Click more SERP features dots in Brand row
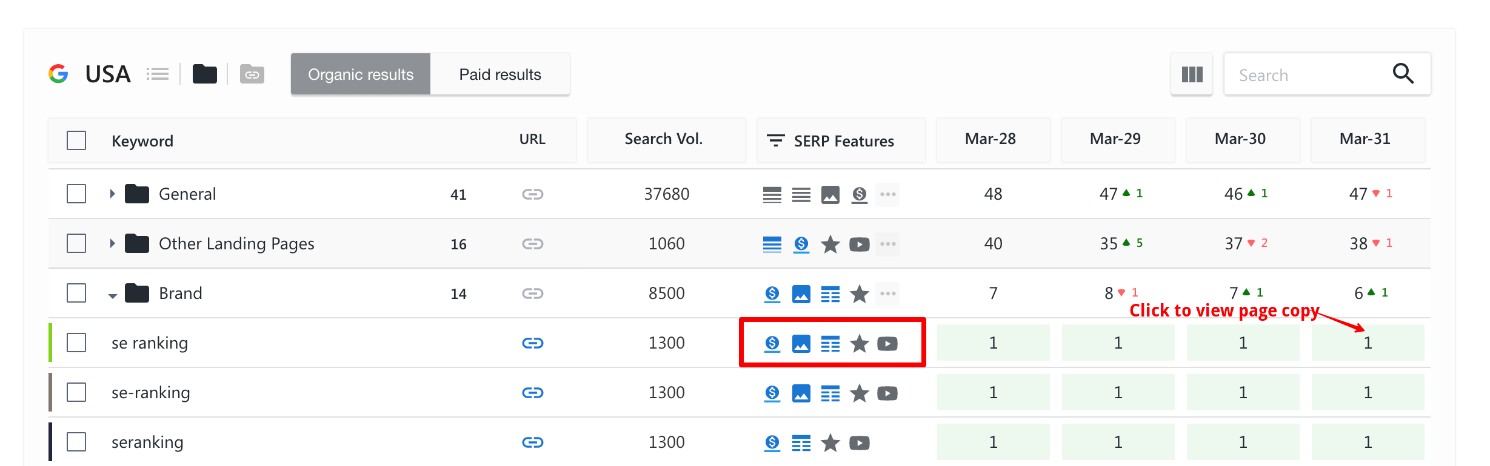Image resolution: width=1490 pixels, height=466 pixels. point(887,294)
